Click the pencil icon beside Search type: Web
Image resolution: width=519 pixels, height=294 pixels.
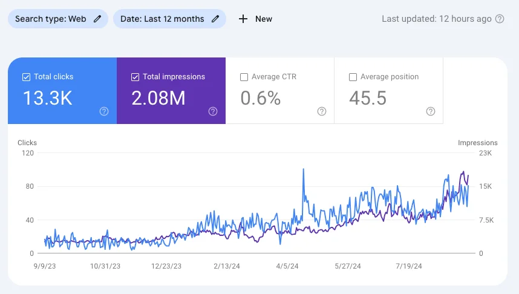tap(97, 19)
